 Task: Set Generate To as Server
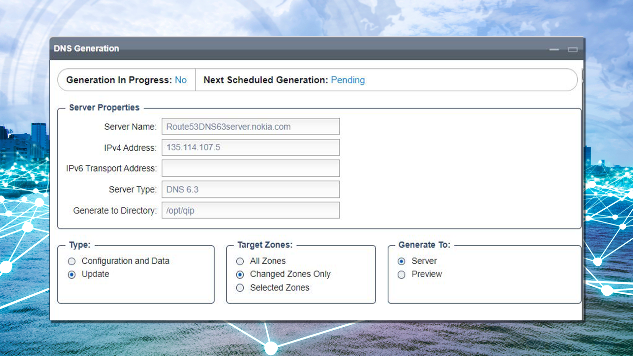point(401,261)
